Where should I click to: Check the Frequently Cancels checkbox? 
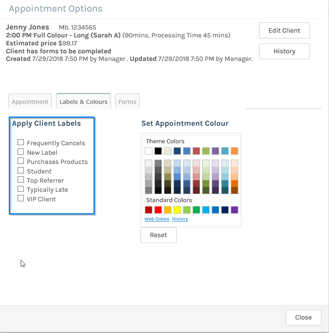click(21, 142)
